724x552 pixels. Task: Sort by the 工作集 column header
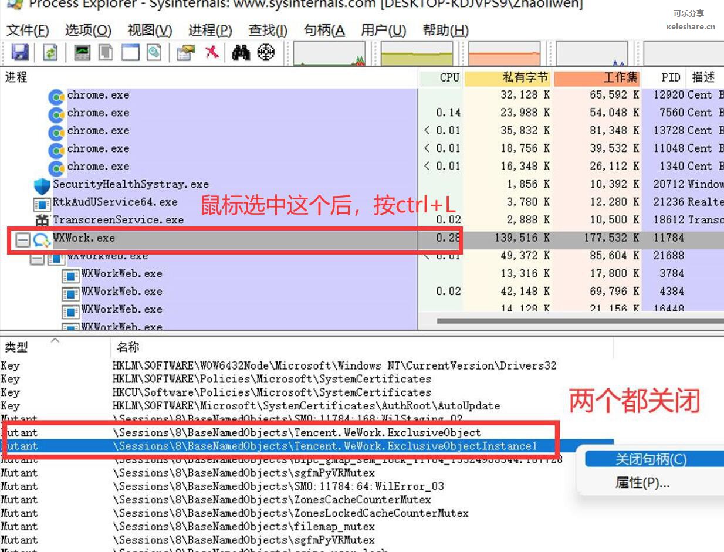[597, 77]
